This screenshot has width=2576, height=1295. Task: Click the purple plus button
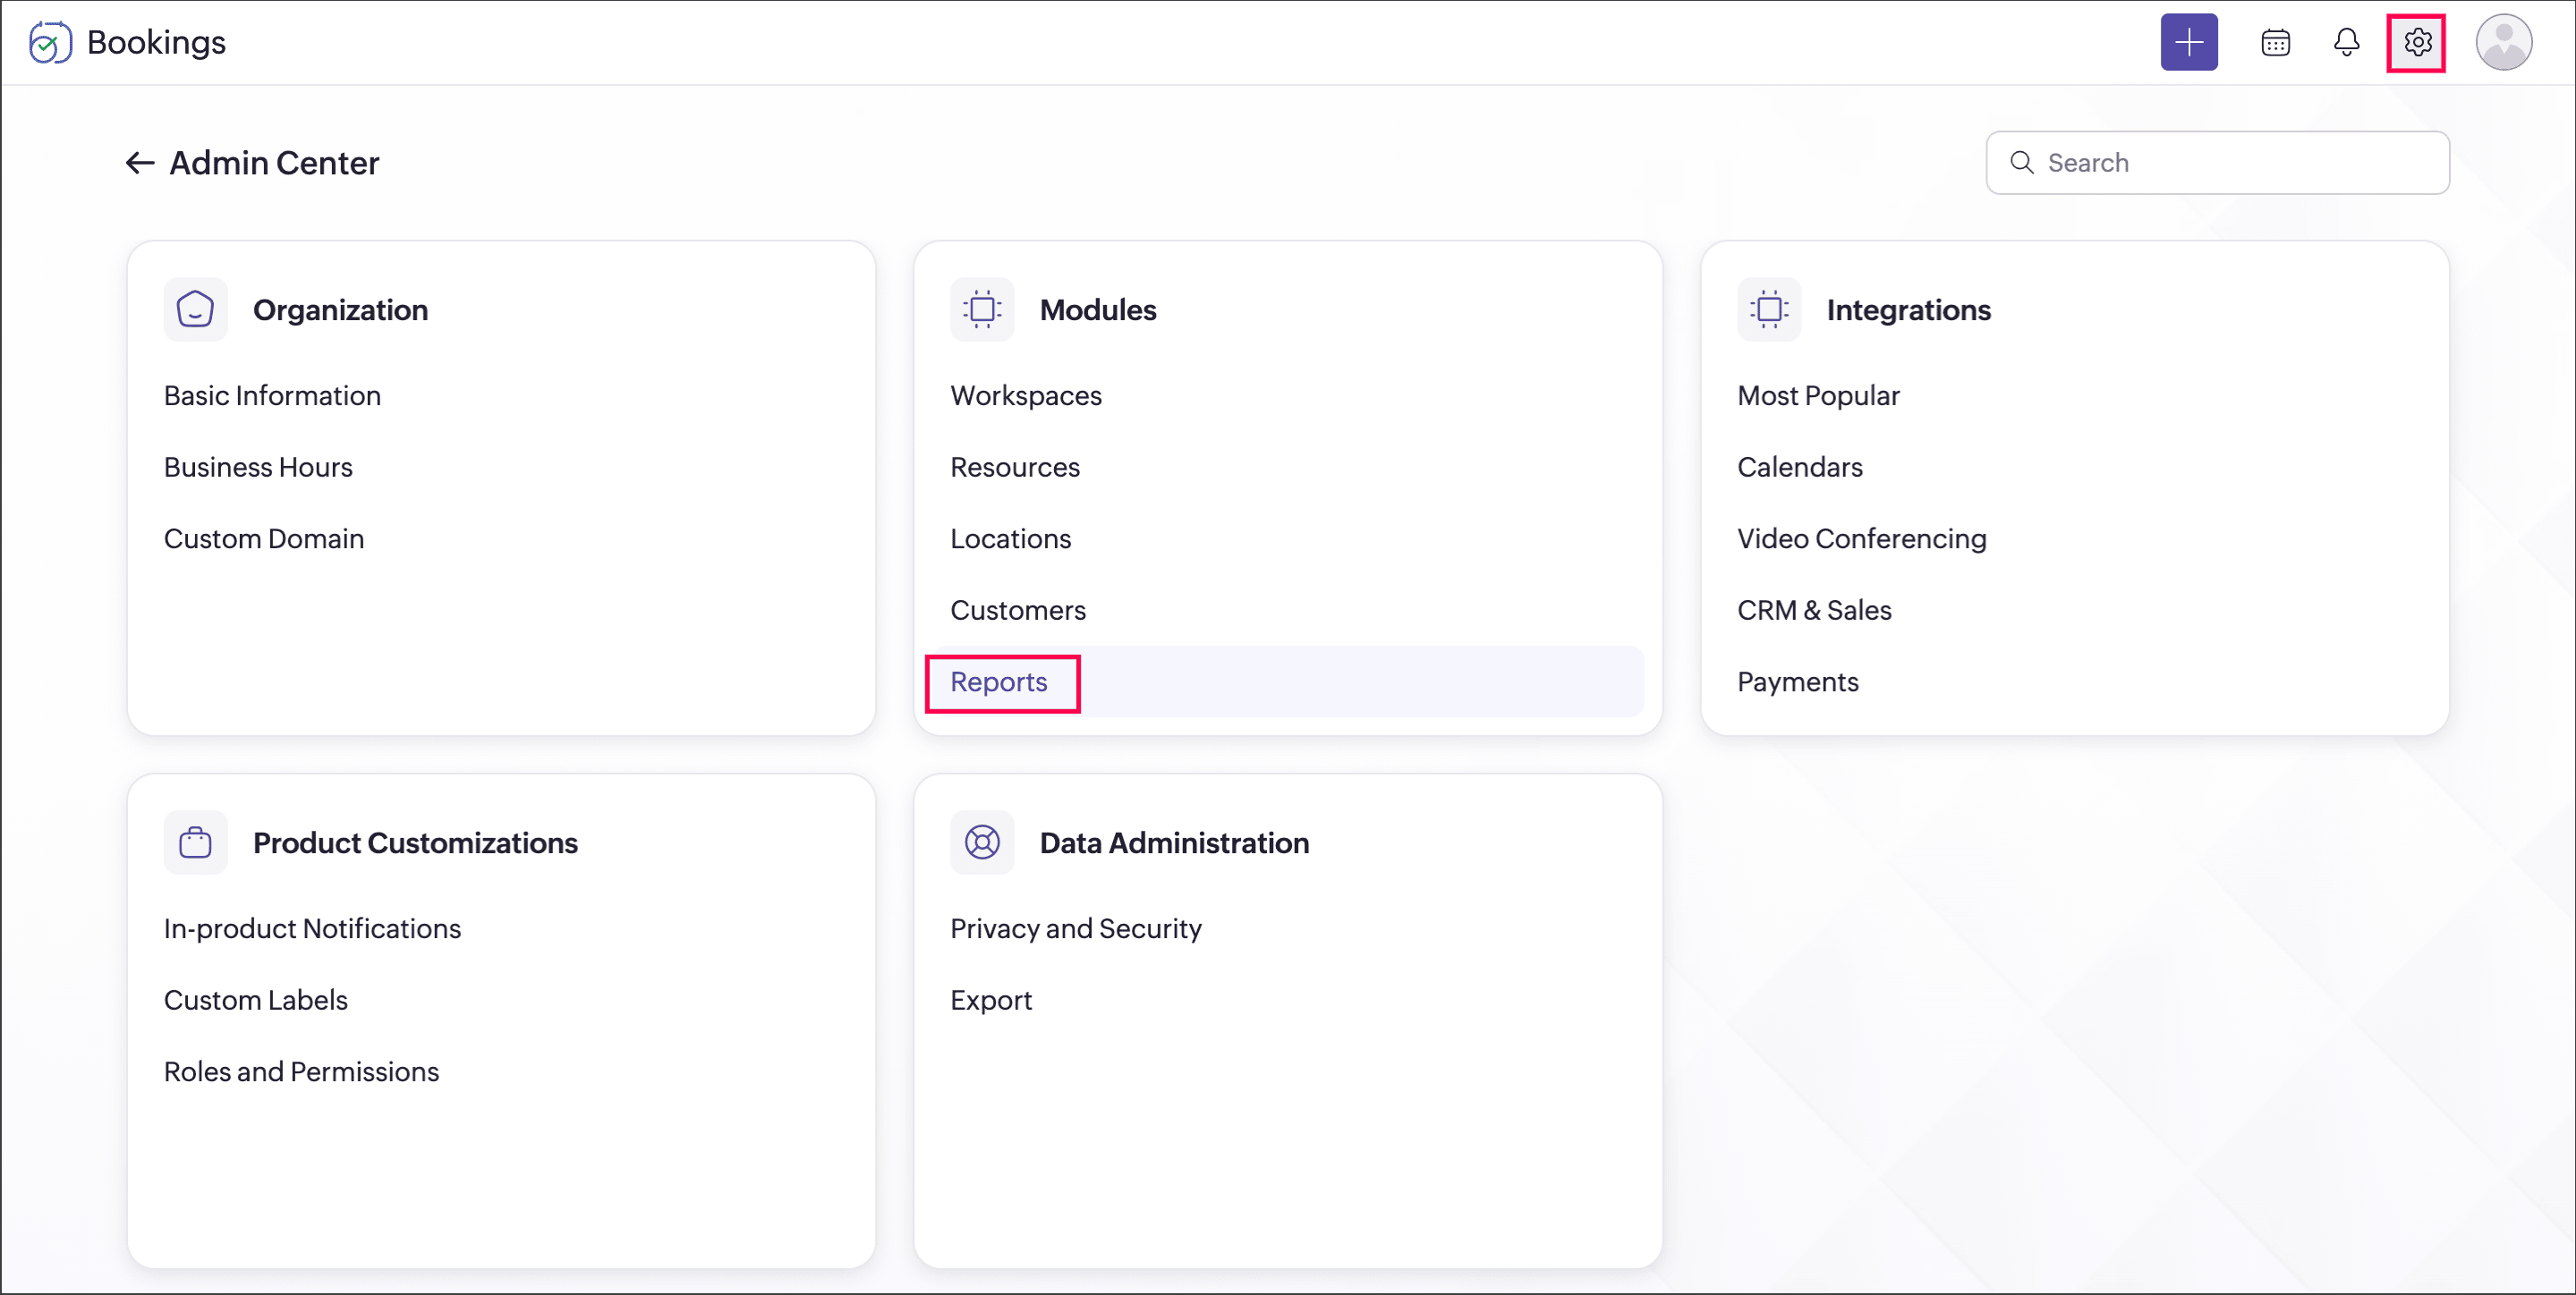pyautogui.click(x=2189, y=42)
